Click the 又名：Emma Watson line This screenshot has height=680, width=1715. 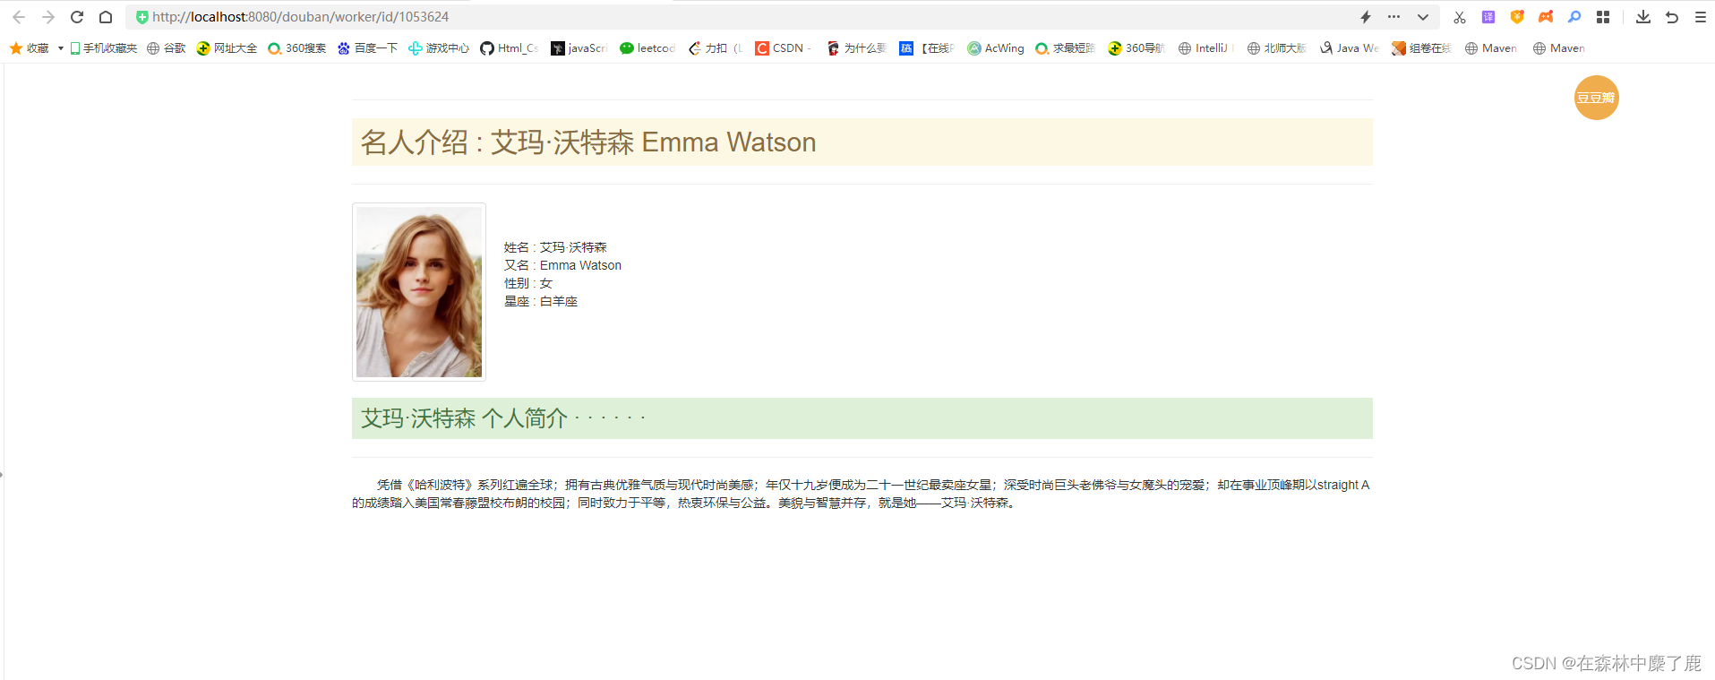pyautogui.click(x=562, y=265)
